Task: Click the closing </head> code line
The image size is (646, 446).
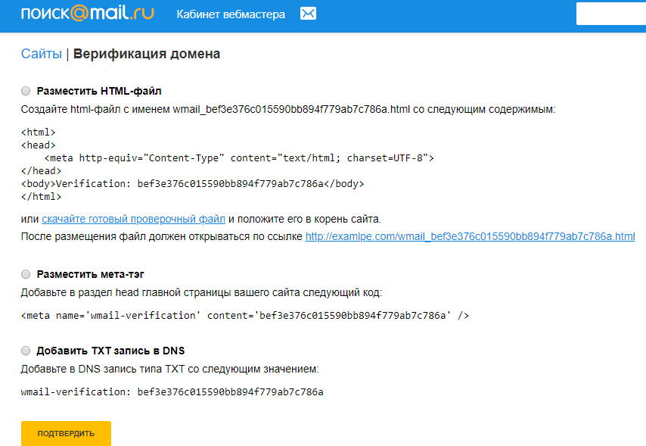Action: (41, 171)
